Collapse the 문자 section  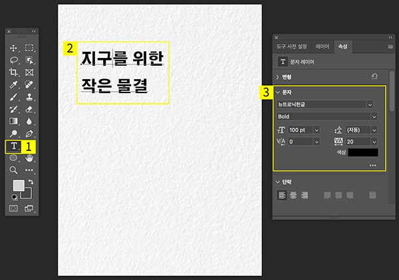point(277,92)
